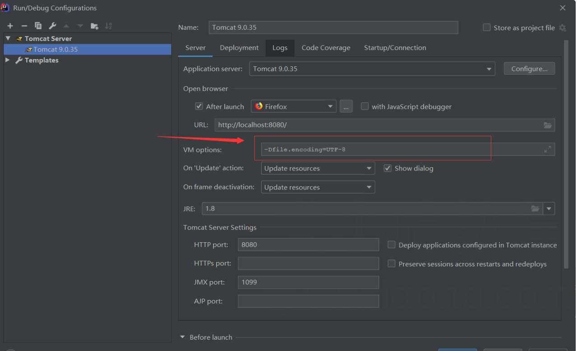
Task: Click into the Name field
Action: 333,28
